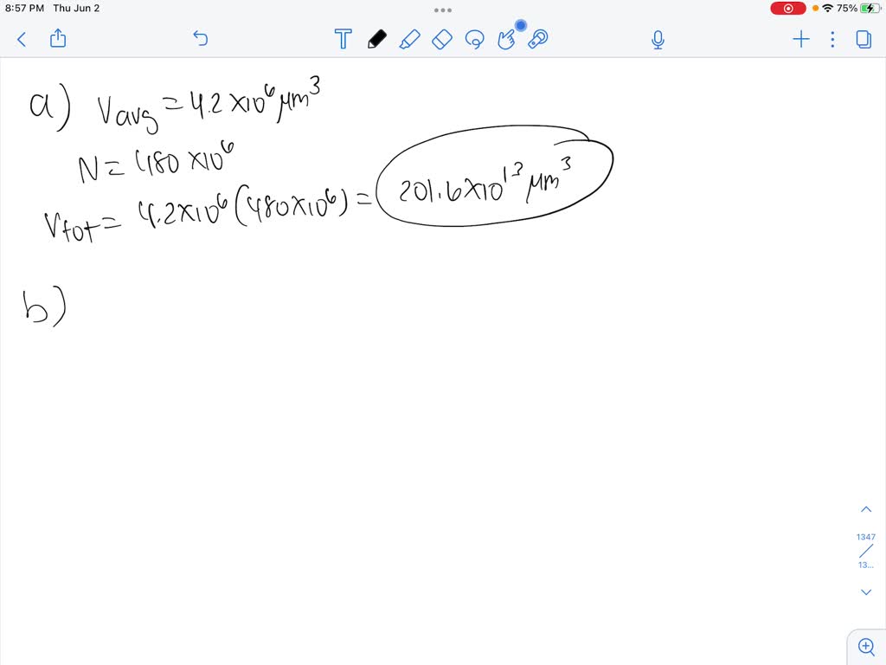Viewport: 886px width, 665px height.
Task: Choose the Highlighter tool
Action: (410, 39)
